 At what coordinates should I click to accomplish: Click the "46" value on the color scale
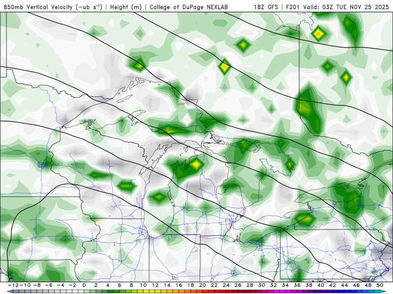click(x=356, y=285)
